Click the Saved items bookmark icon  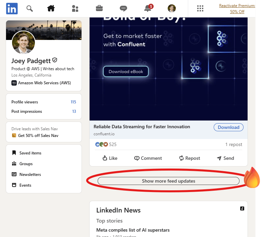point(14,153)
